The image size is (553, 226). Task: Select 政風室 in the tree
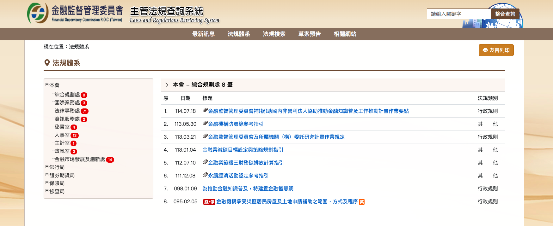click(62, 151)
